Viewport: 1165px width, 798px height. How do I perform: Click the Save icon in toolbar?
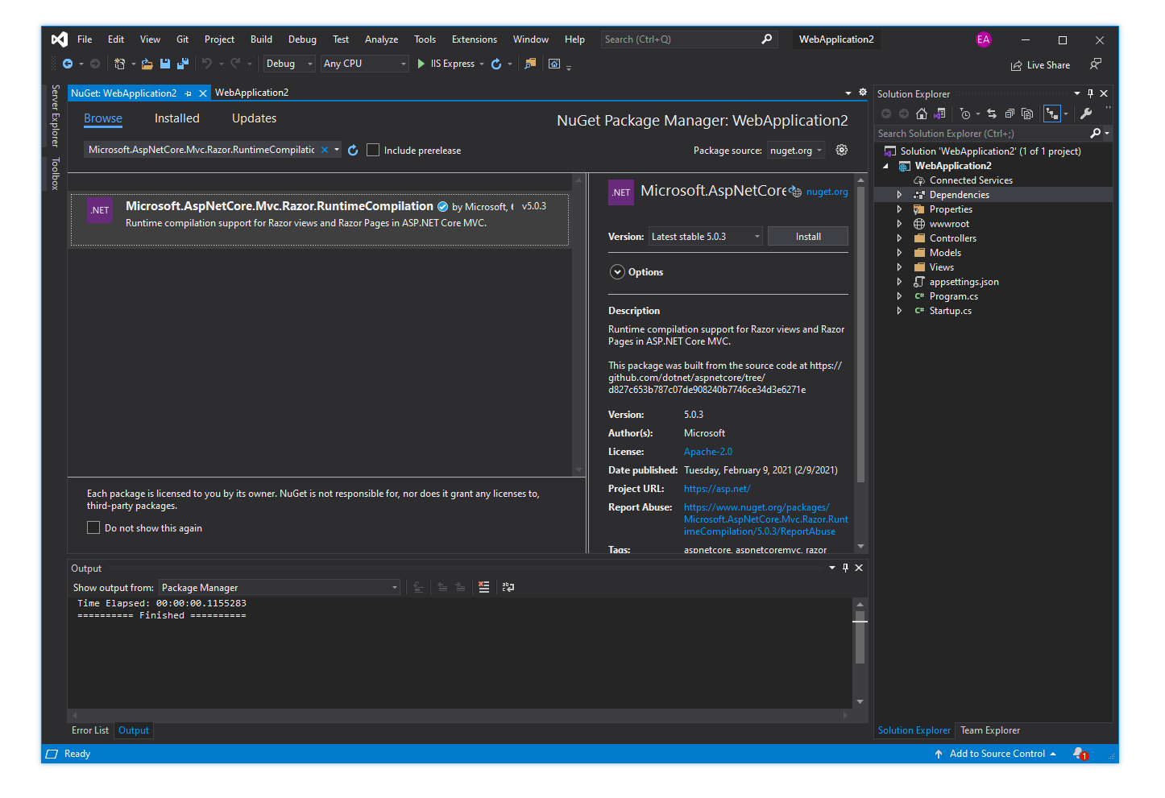[165, 64]
